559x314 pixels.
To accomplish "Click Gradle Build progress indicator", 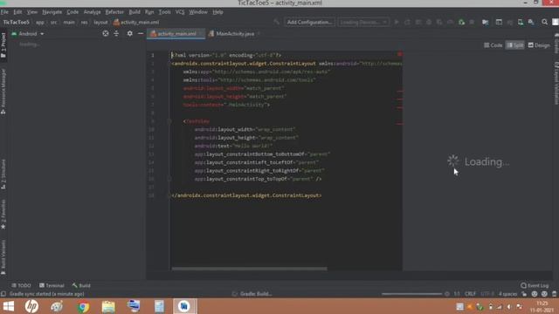I will [x=252, y=294].
